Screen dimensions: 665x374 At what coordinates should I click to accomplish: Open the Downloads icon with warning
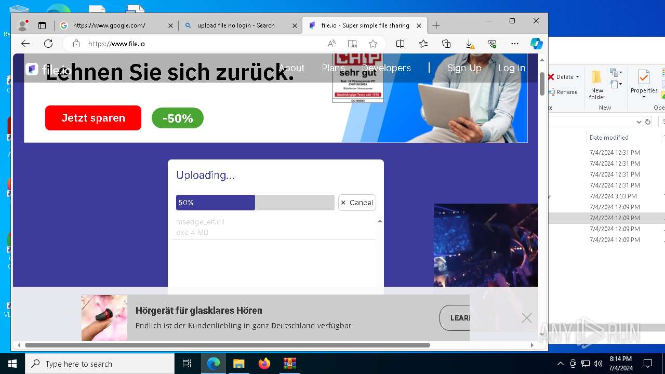(x=469, y=44)
